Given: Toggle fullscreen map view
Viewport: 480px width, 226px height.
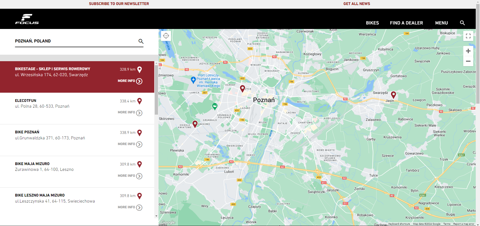Looking at the screenshot, I should pos(468,36).
